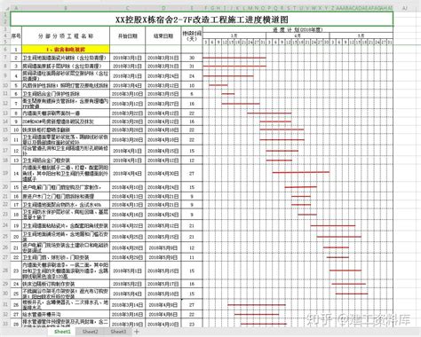Switch to the Sheet2 tab
Image resolution: width=421 pixels, height=337 pixels.
point(90,332)
